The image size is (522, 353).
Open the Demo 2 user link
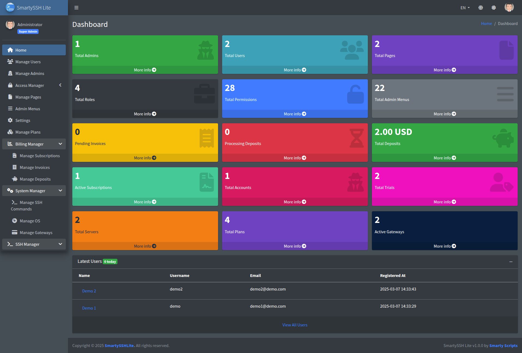[x=89, y=291]
